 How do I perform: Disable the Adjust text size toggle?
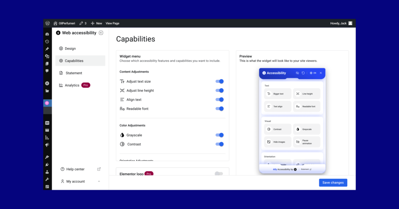click(x=220, y=82)
